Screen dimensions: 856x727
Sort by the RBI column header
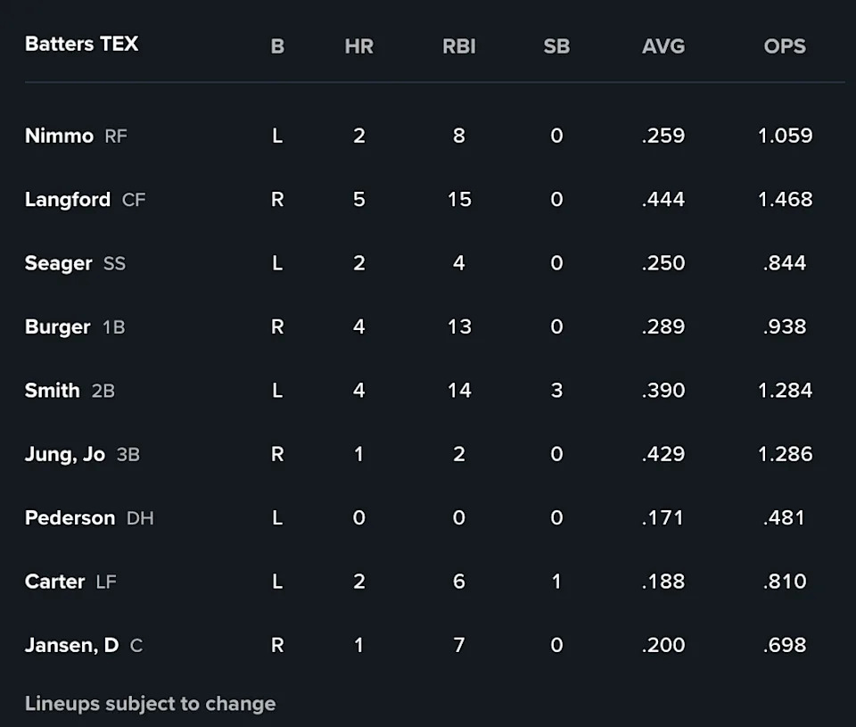(458, 46)
